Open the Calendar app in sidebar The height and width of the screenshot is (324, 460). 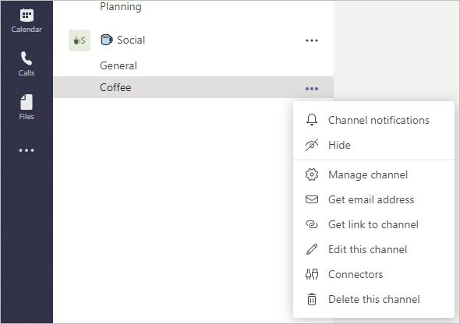[x=27, y=20]
